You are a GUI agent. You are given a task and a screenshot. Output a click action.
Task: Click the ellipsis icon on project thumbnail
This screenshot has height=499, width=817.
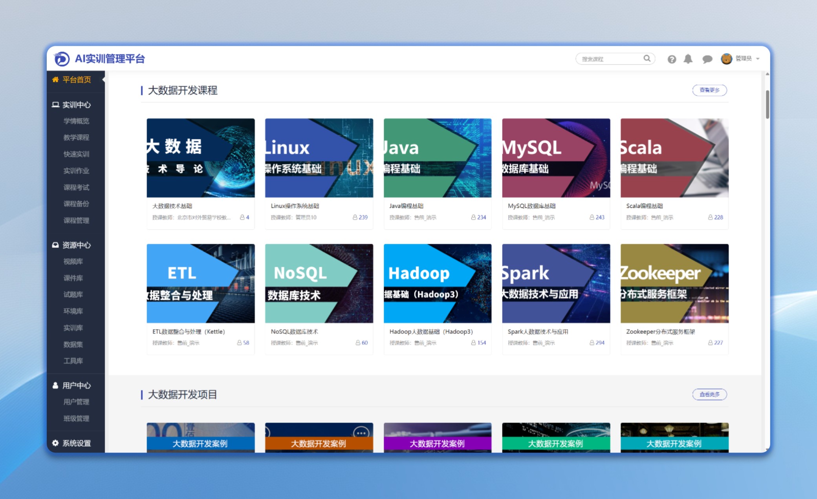361,433
